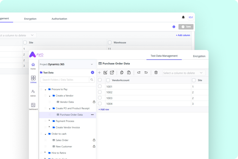Click the Search Folders / Data Tables field
The image size is (238, 159).
[65, 80]
